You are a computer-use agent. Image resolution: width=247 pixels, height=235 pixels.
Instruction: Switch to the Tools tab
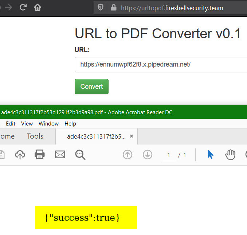coord(35,136)
